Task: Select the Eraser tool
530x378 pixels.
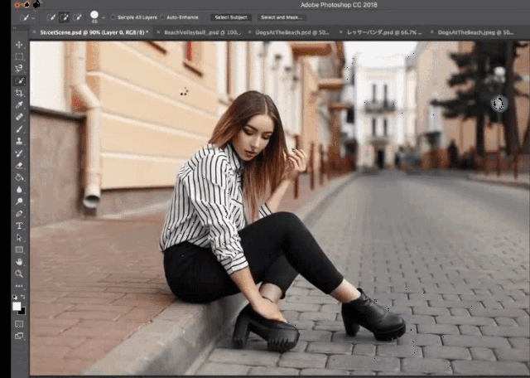Action: (x=19, y=165)
